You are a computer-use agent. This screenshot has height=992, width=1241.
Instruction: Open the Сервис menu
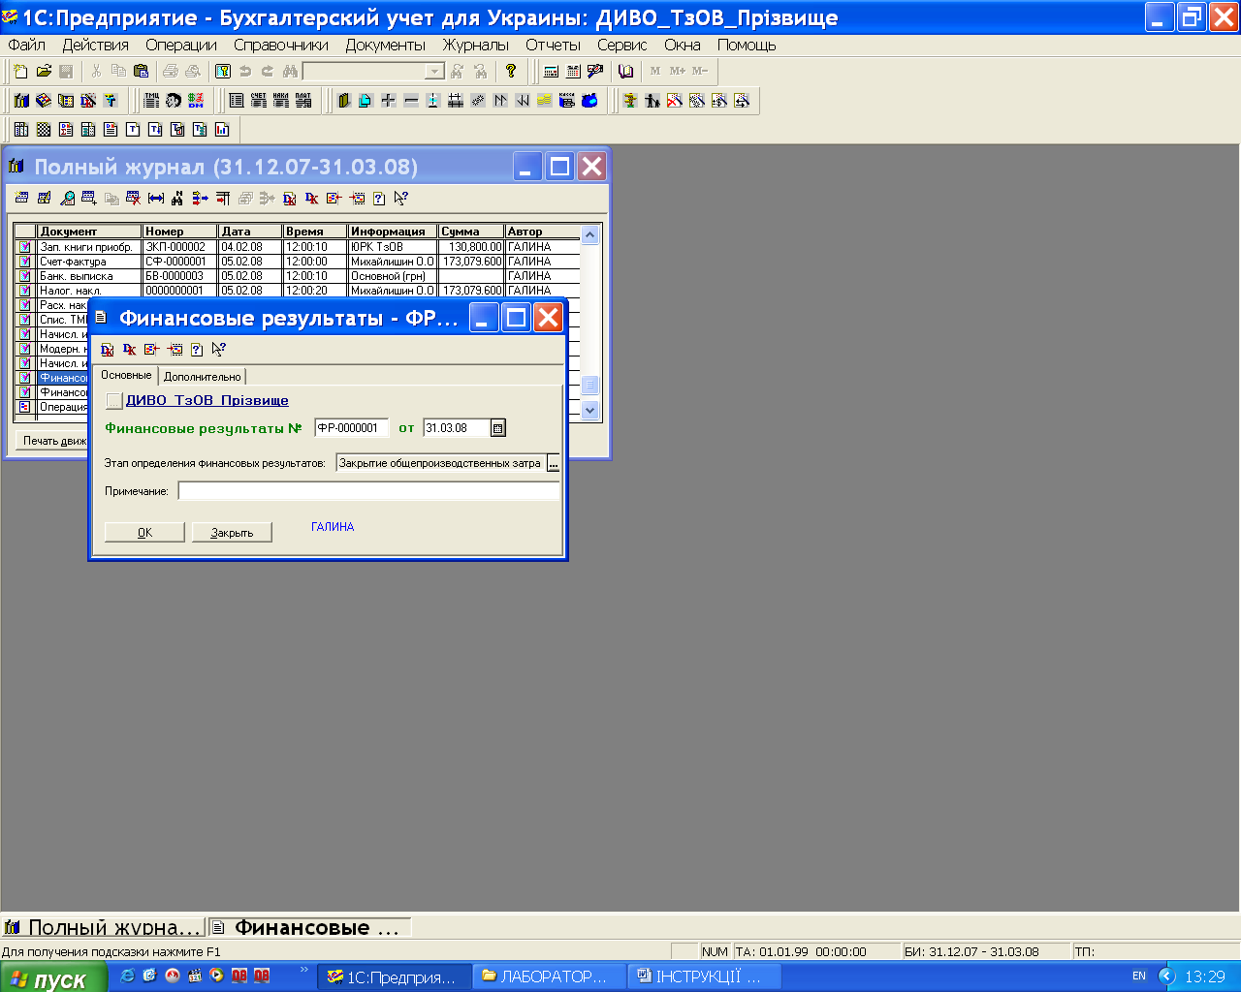(622, 45)
